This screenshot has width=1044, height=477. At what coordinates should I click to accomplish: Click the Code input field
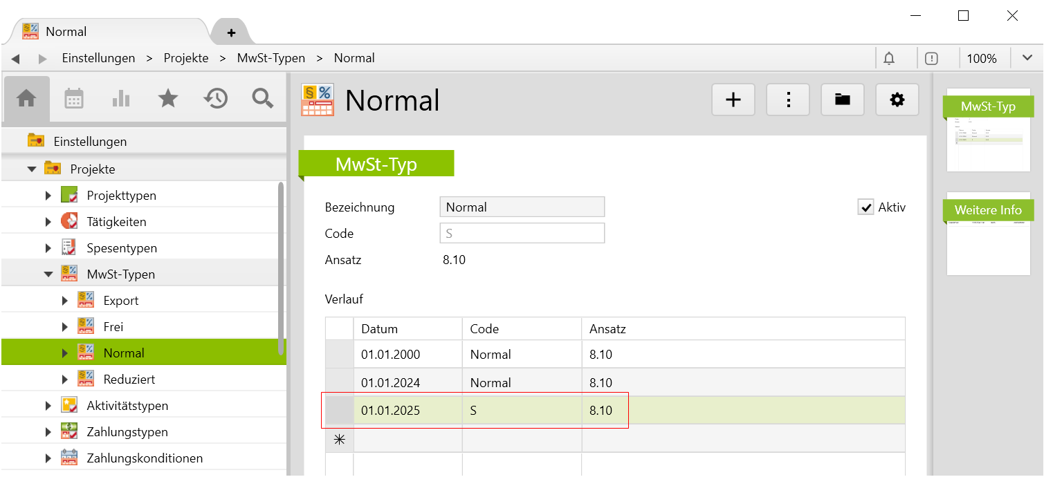pos(522,234)
